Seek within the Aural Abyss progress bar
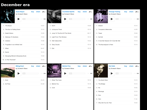147x110 pixels. click(x=30, y=19)
